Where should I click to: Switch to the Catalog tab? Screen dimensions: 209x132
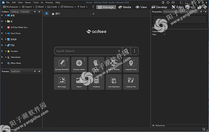pyautogui.click(x=15, y=12)
